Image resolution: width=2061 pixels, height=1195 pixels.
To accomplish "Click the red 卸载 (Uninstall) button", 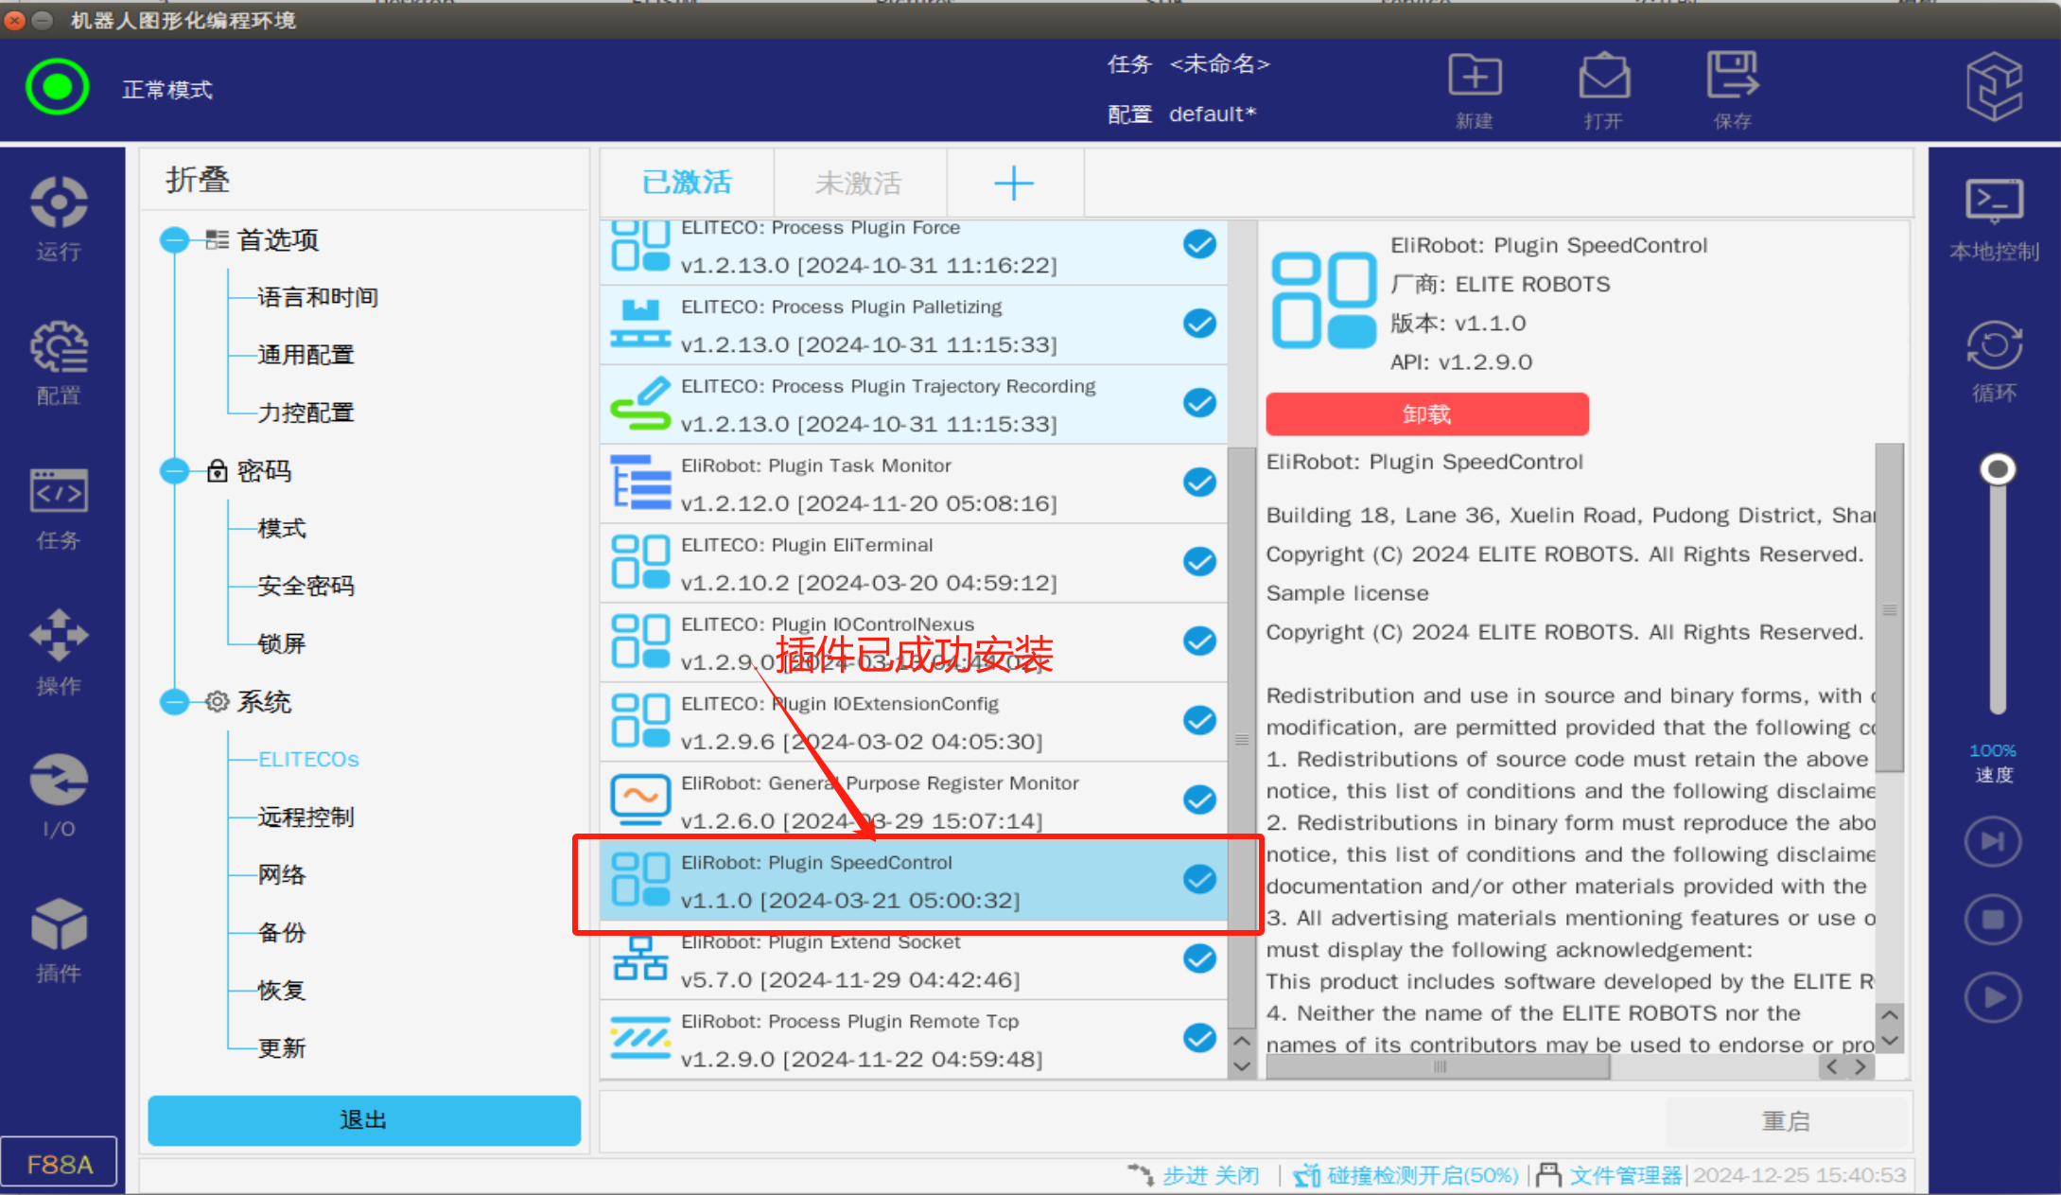I will (x=1427, y=414).
